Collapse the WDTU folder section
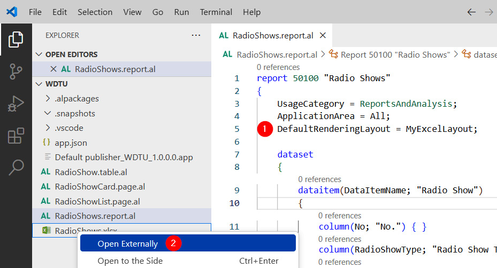 tap(39, 84)
